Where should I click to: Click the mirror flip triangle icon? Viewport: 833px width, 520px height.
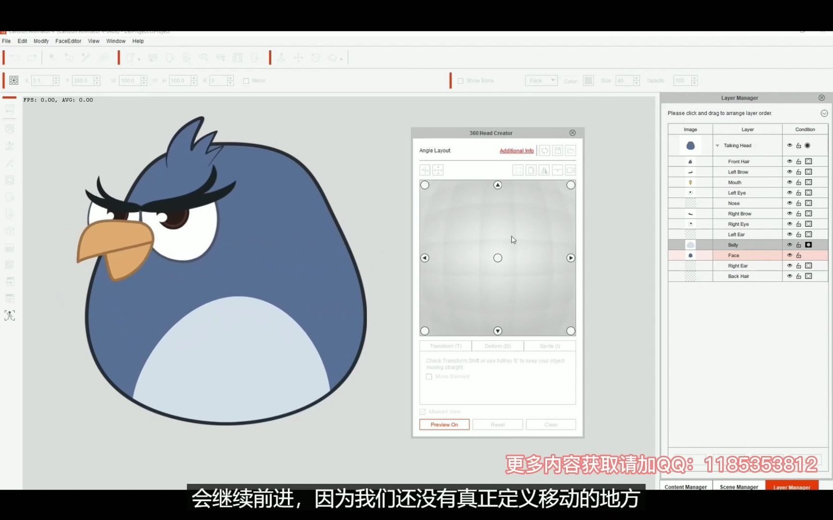[544, 170]
